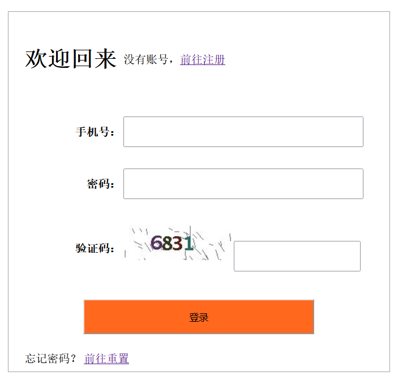Click the 欢迎回来 welcome heading
394x380 pixels.
(71, 59)
